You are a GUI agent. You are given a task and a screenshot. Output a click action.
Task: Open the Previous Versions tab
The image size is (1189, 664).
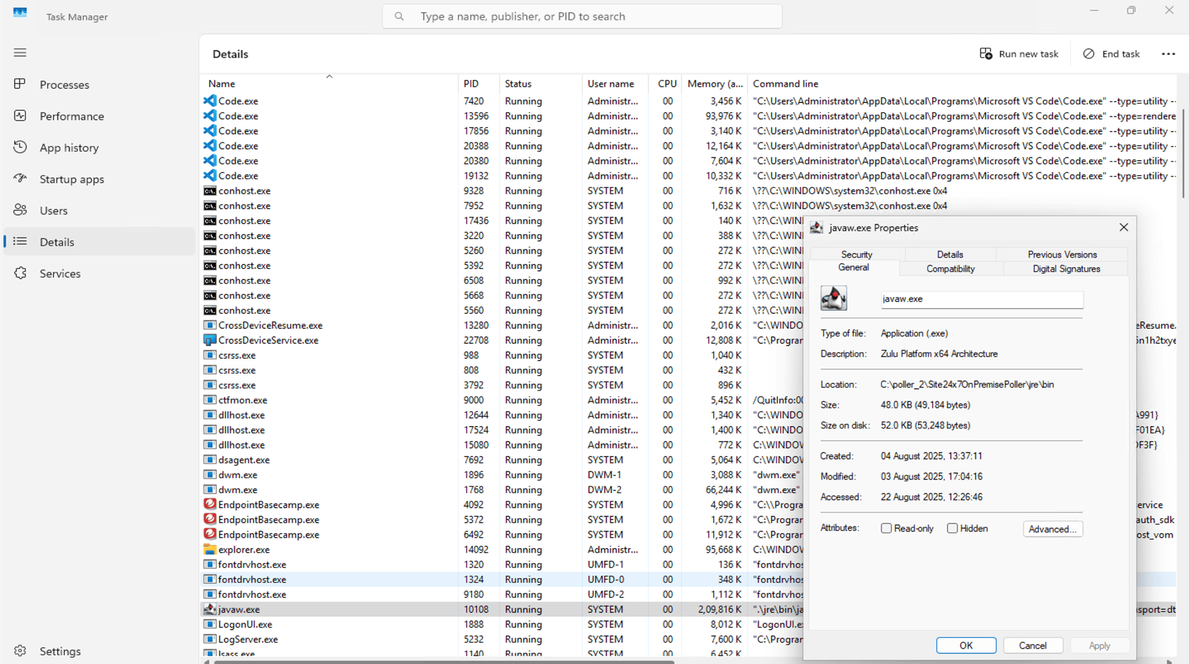tap(1062, 255)
